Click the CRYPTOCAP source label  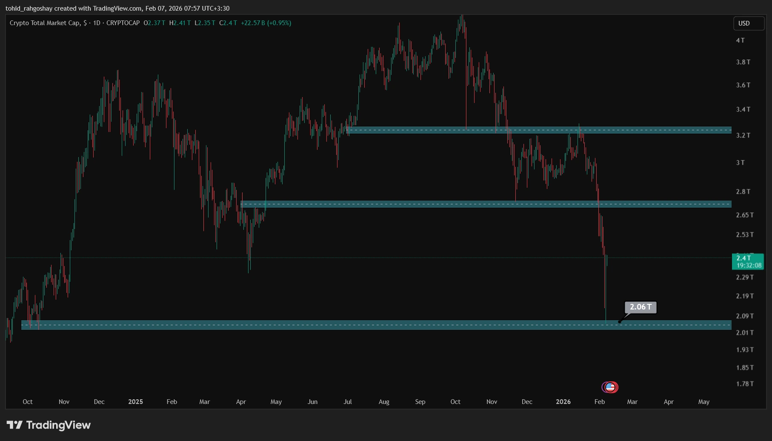(x=123, y=23)
